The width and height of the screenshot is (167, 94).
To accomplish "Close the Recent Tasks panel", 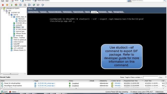I will pyautogui.click(x=166, y=77).
